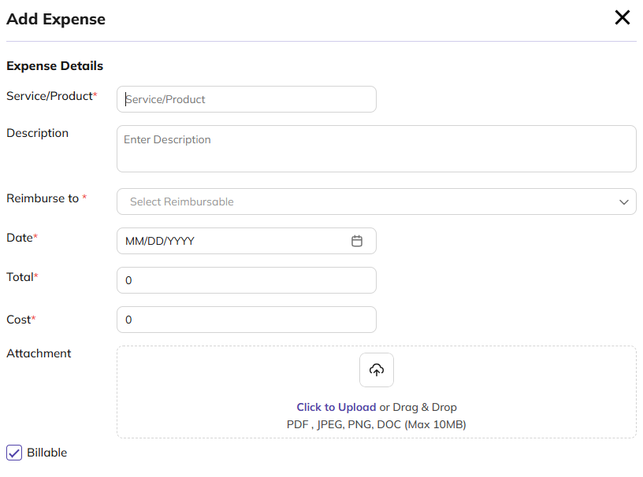Click the cloud upload icon
The height and width of the screenshot is (477, 643).
tap(376, 370)
